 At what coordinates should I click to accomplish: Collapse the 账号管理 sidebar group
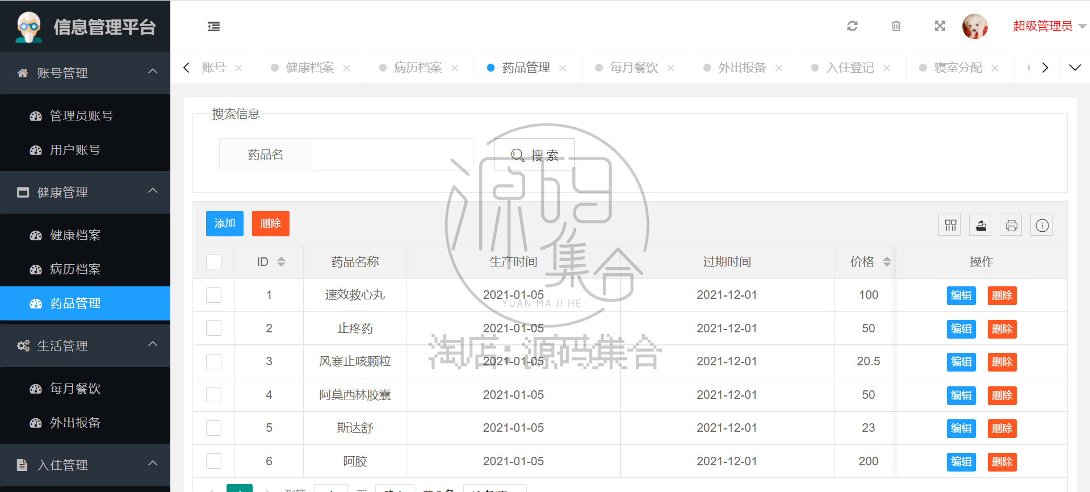pyautogui.click(x=85, y=73)
